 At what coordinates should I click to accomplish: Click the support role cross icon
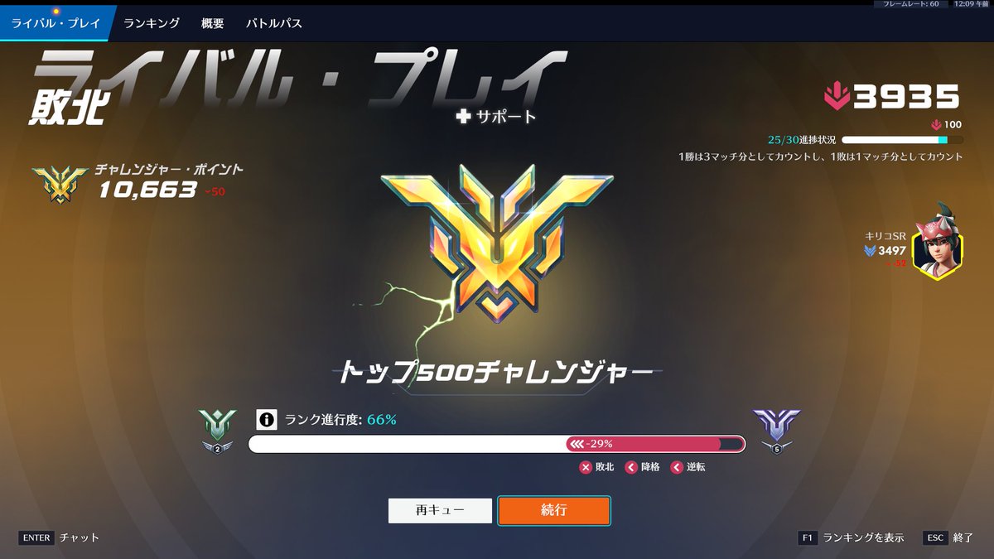pos(464,117)
